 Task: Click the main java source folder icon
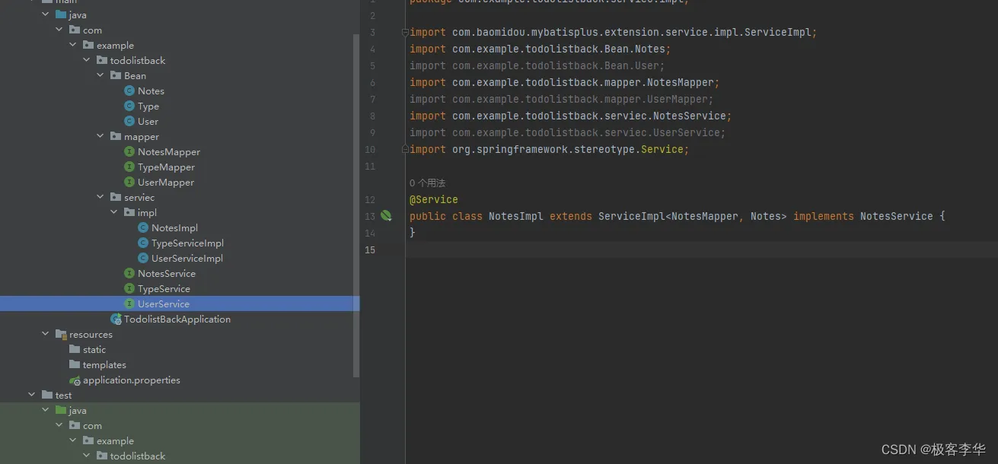[x=61, y=14]
